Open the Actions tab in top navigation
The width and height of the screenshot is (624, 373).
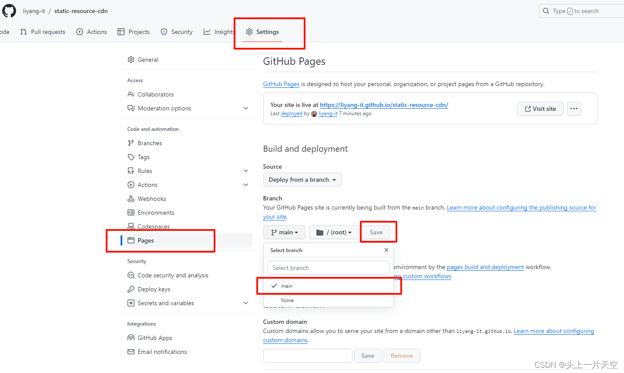click(x=91, y=32)
